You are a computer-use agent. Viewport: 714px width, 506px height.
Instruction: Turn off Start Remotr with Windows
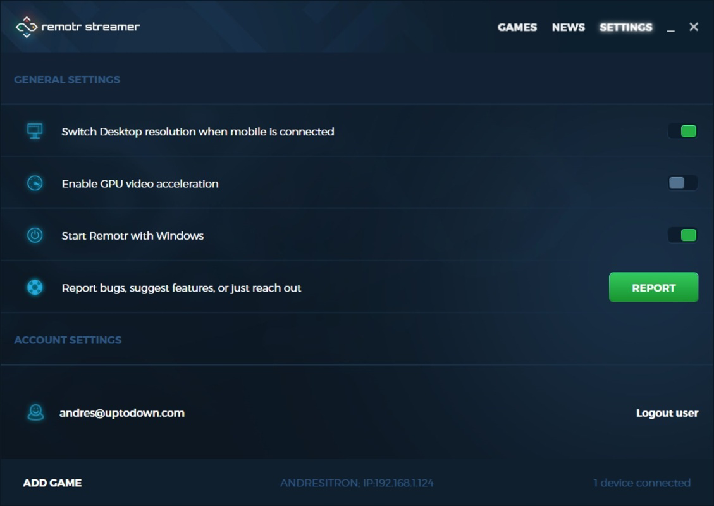[682, 235]
